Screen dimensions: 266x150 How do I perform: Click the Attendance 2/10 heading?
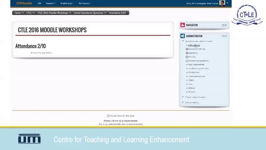(30, 46)
